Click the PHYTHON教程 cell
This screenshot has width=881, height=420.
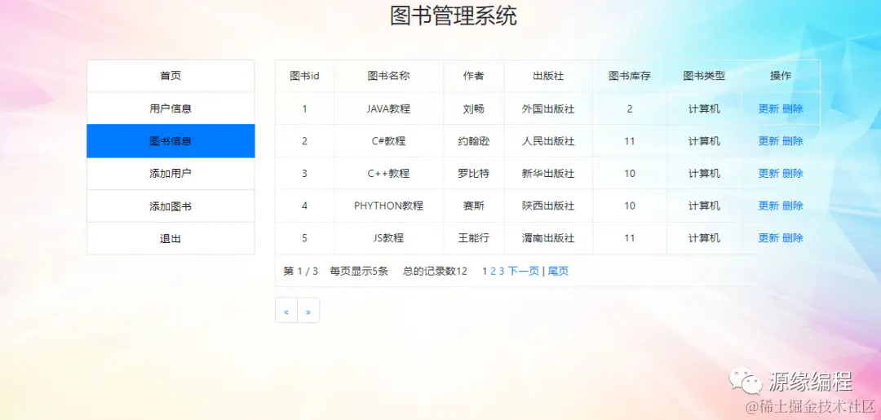pos(388,206)
